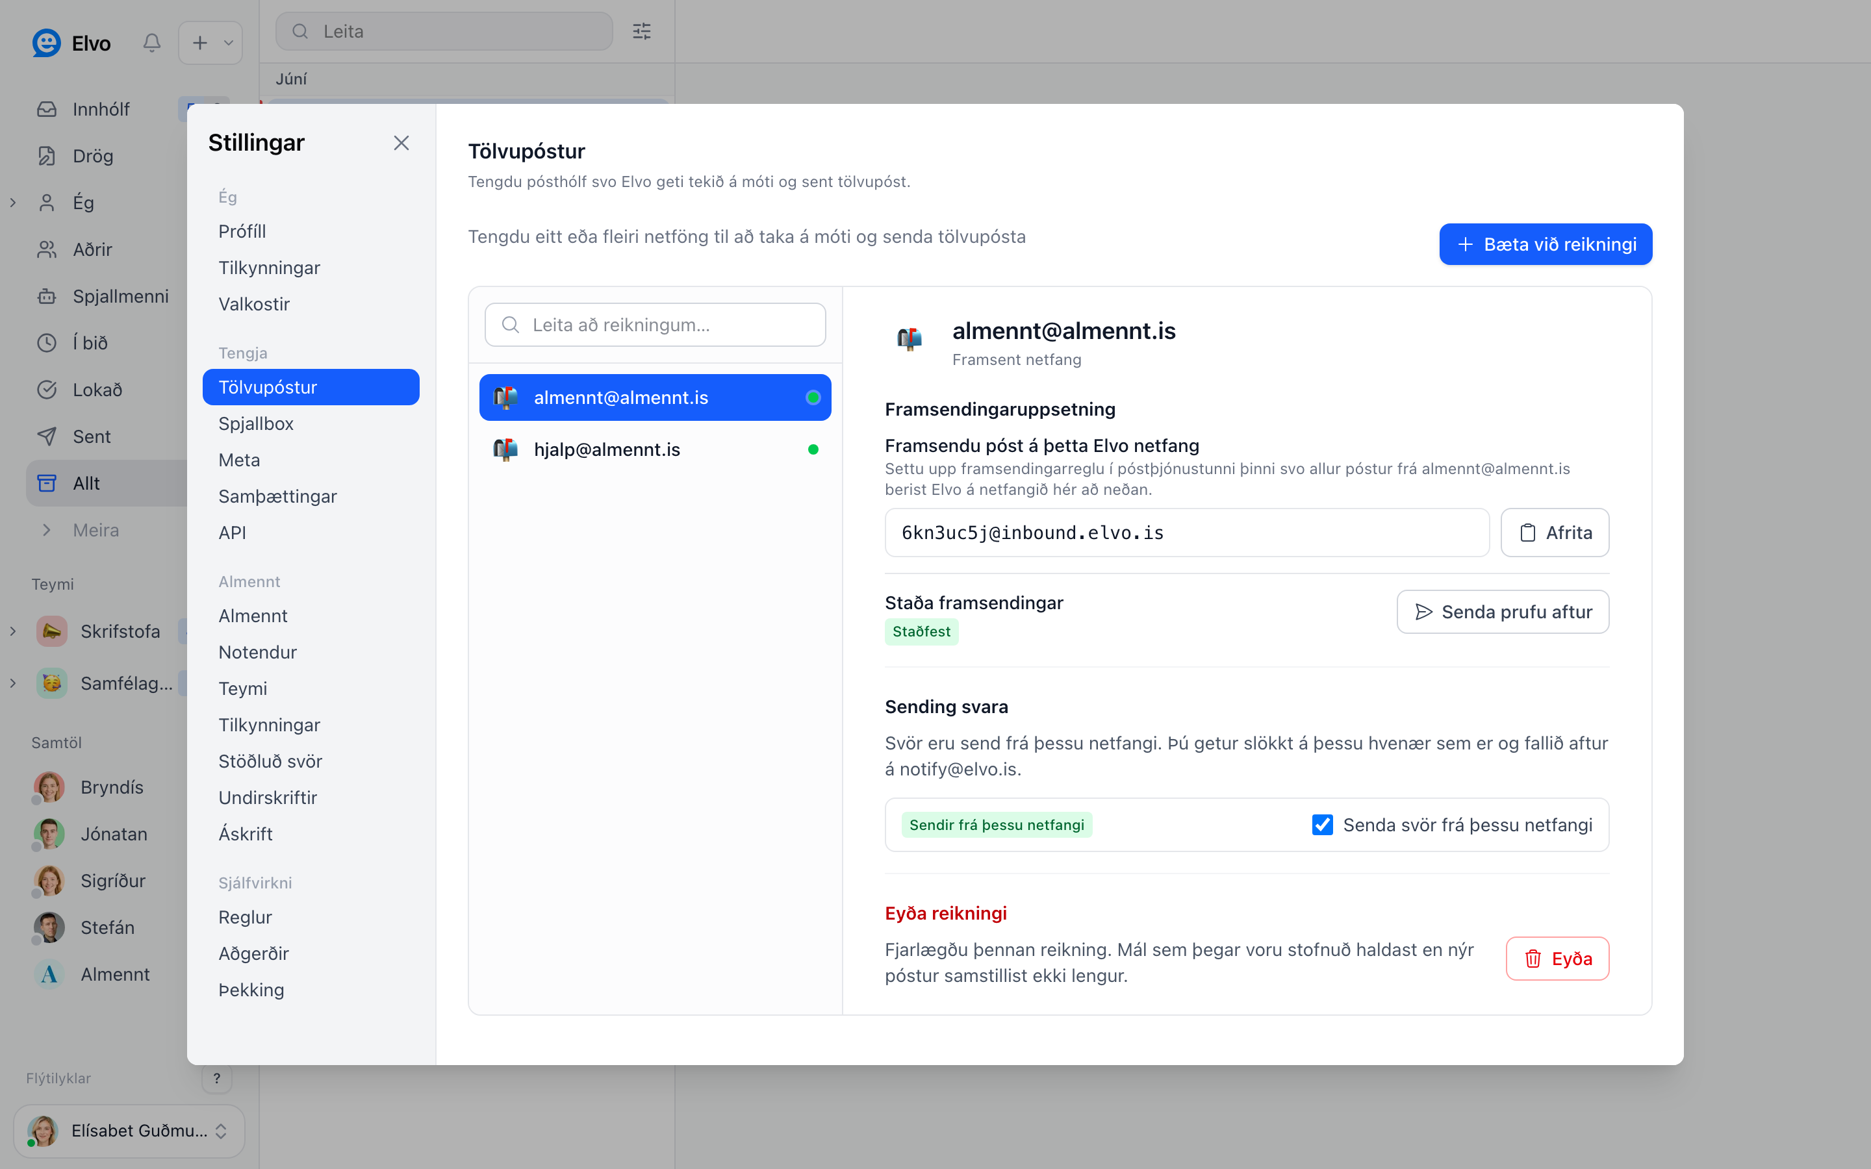Click Senda prufu aftur button
1871x1169 pixels.
[1503, 612]
